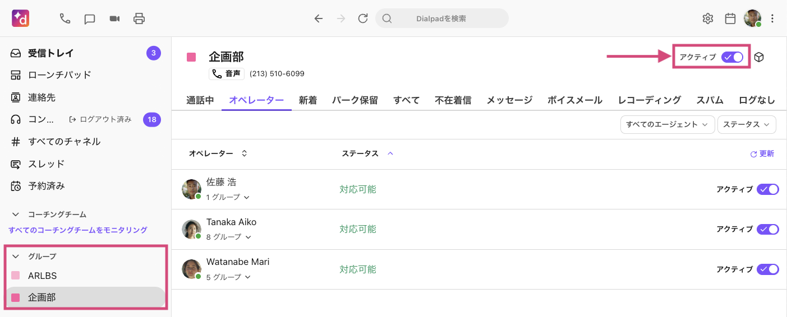Click ログアウト済み status label
Viewport: 787px width, 317px height.
[x=101, y=119]
